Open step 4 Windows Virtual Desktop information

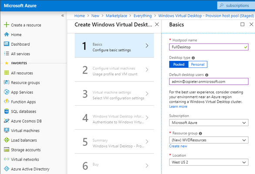[x=114, y=117]
